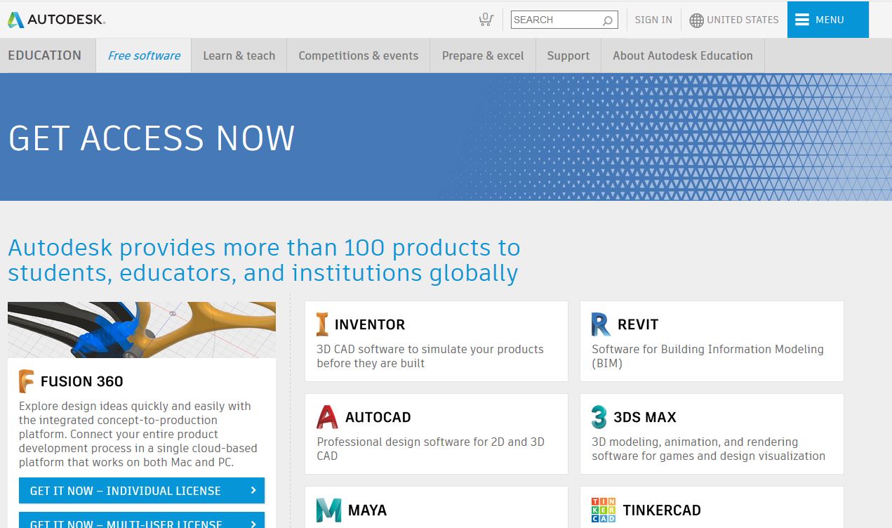Click the search magnifier icon

coord(608,20)
